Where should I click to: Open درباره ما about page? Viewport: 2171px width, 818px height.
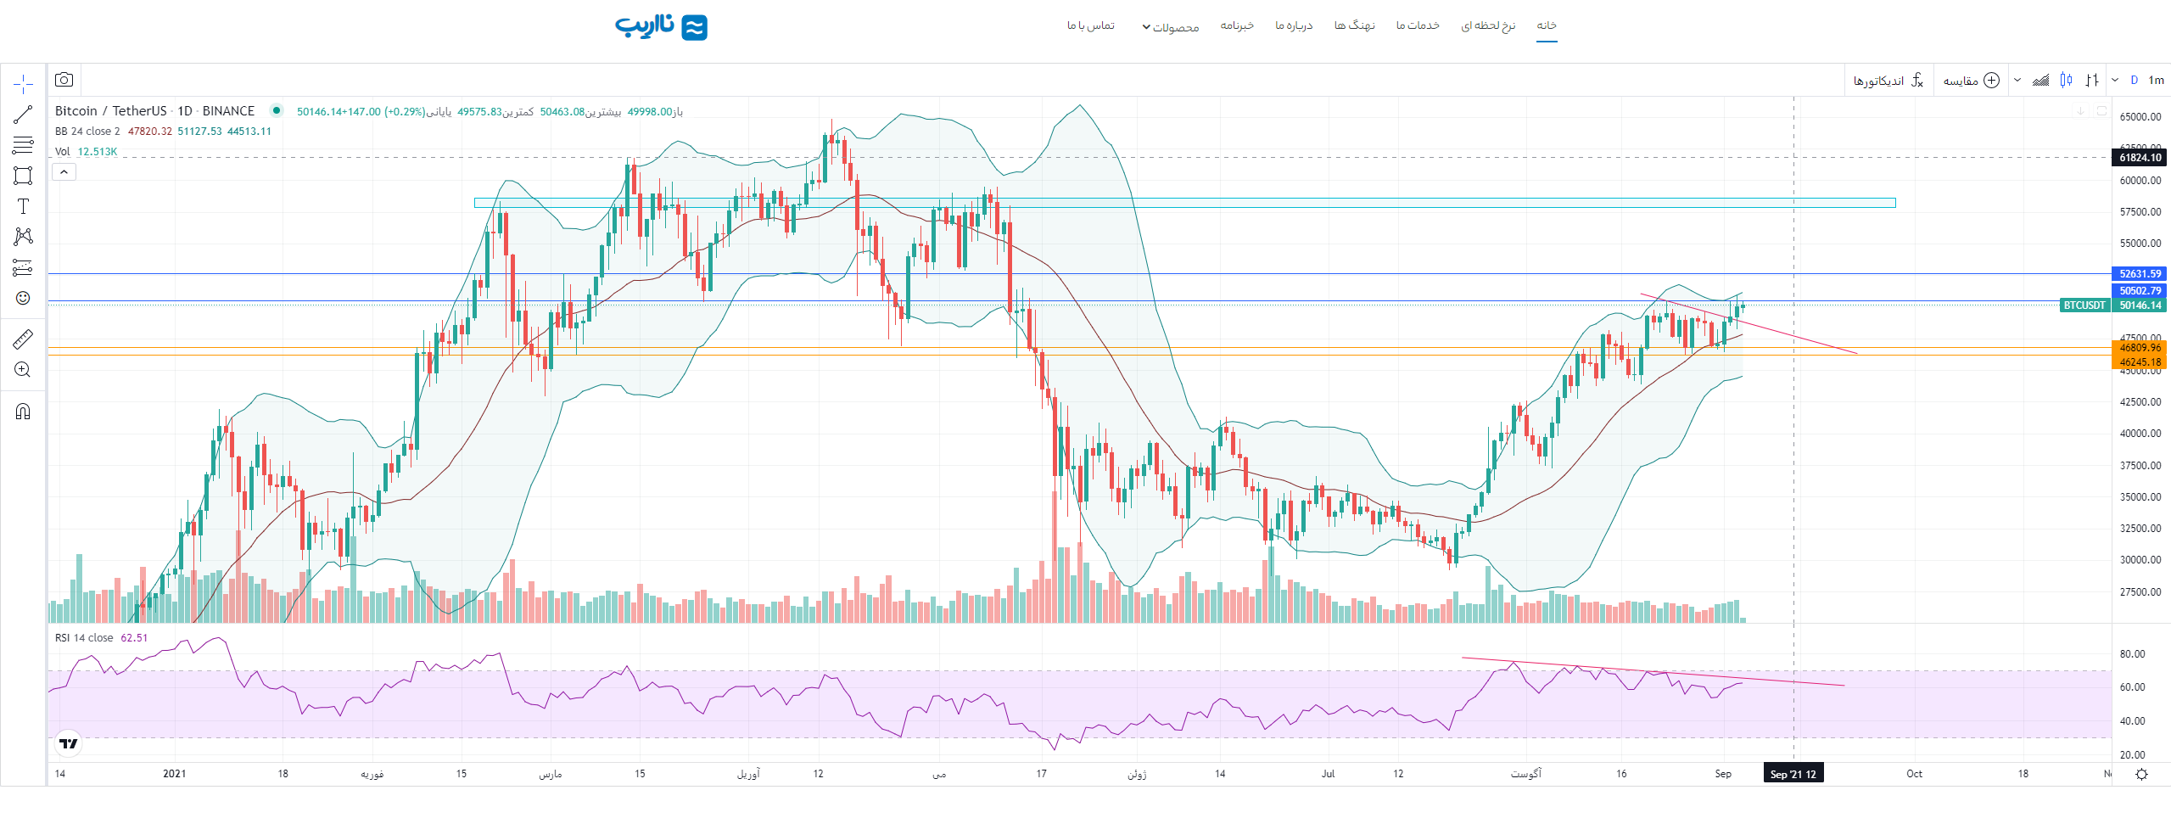[x=1294, y=25]
